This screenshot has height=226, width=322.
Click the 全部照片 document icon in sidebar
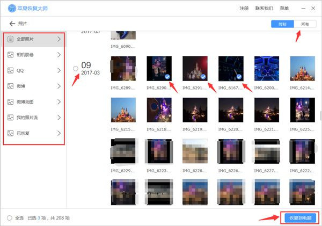point(11,39)
